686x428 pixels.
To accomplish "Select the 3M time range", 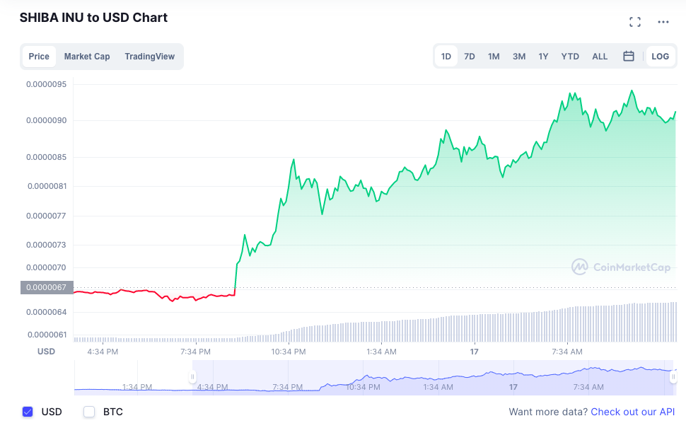I will [519, 57].
